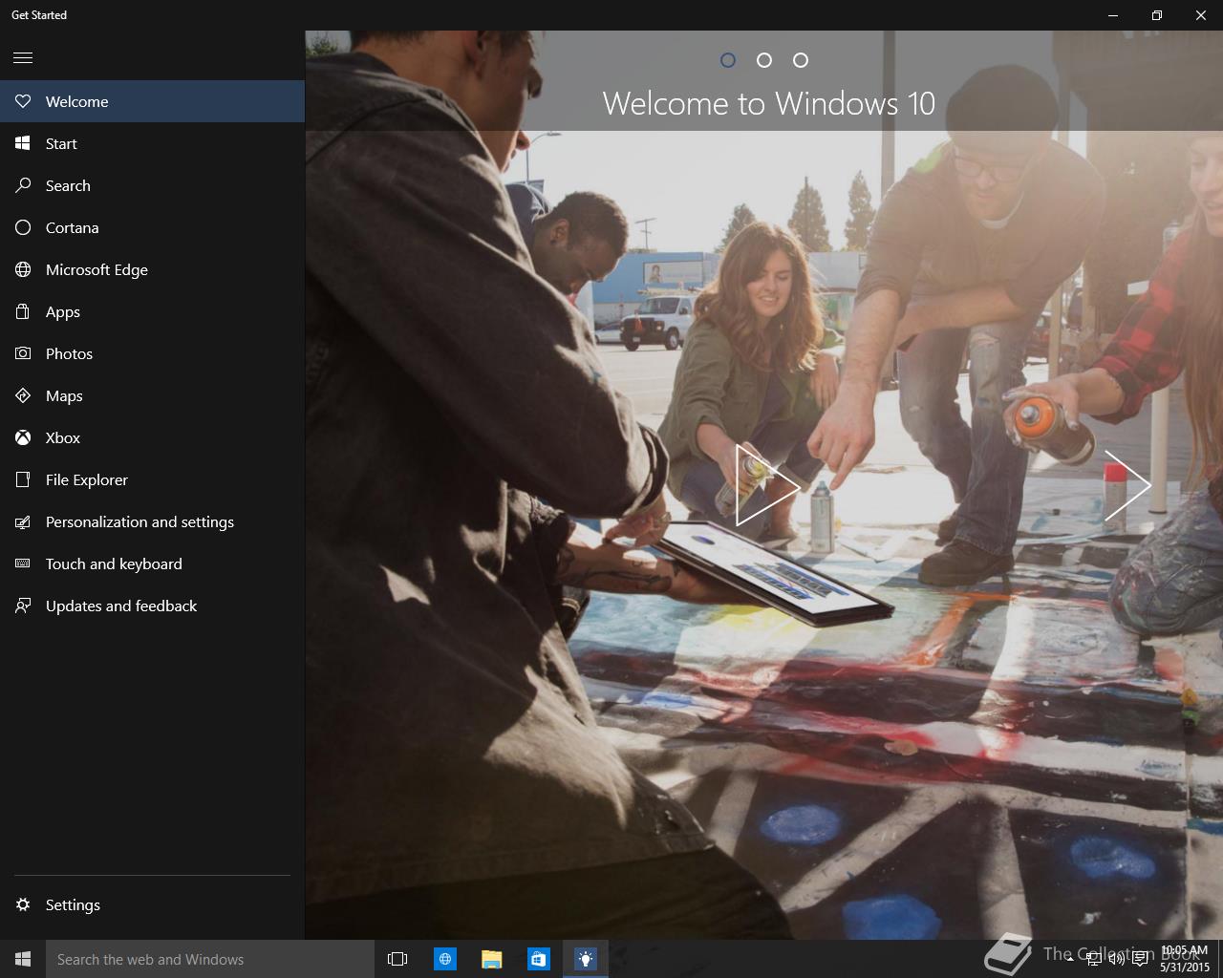Go to the Maps topic
Viewport: 1223px width, 978px height.
[152, 395]
